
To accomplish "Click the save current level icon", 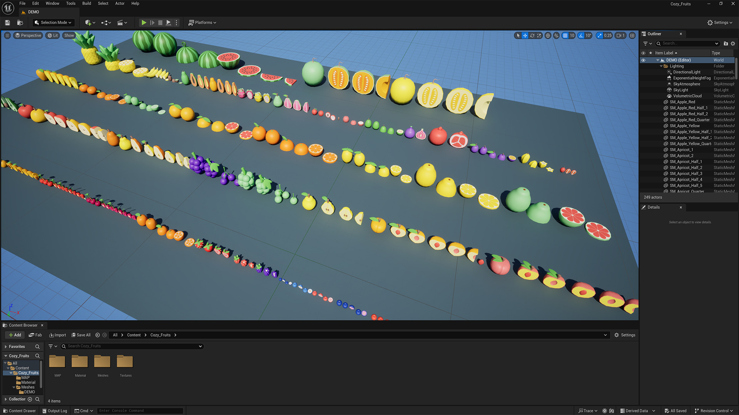I will [7, 23].
